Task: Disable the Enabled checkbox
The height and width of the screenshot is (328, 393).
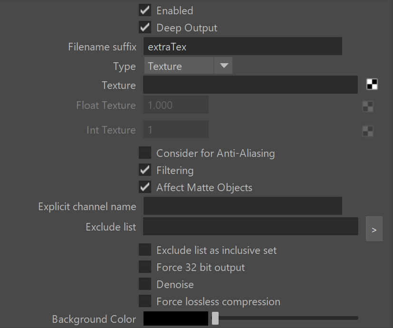Action: (145, 10)
